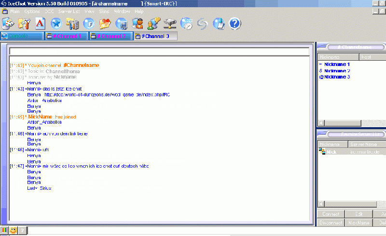386x236 pixels.
Task: Click the blue 'F' bubble icon
Action: click(x=89, y=24)
